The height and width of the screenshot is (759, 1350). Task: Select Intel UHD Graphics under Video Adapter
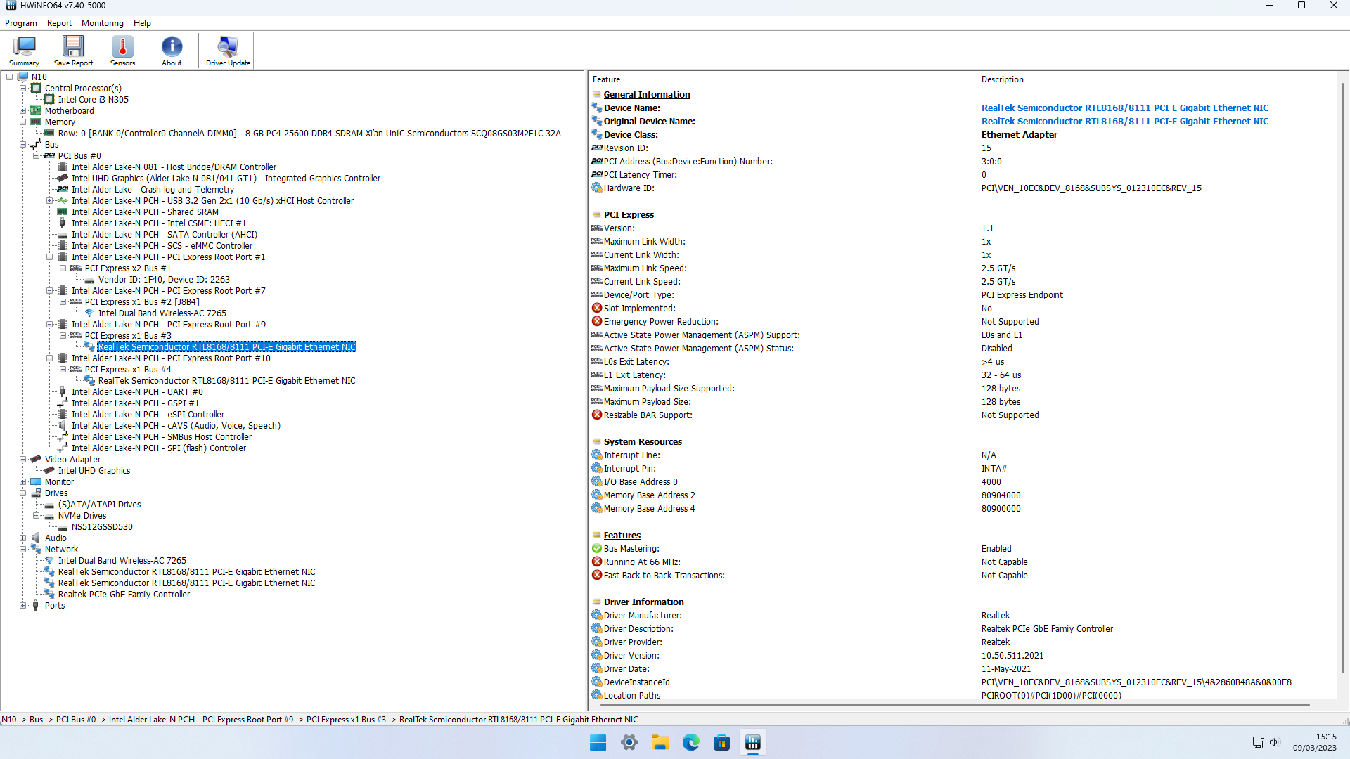pyautogui.click(x=94, y=471)
